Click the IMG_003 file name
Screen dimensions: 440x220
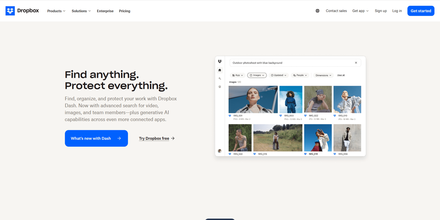(289, 115)
